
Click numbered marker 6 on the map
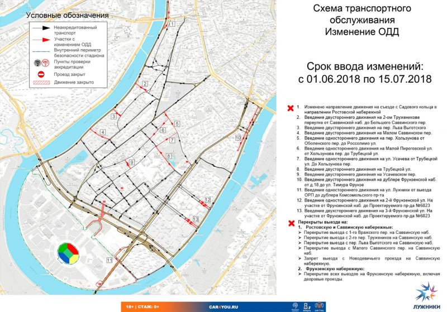tap(163, 130)
